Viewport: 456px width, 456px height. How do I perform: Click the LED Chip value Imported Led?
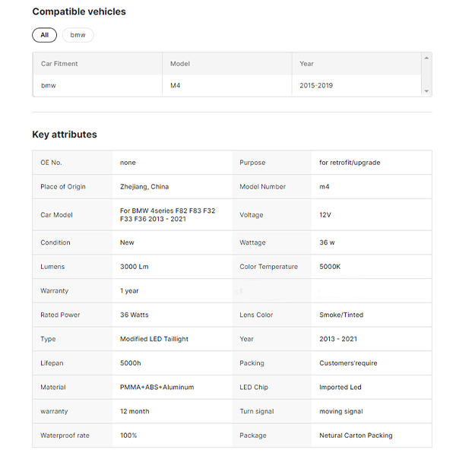(x=340, y=388)
